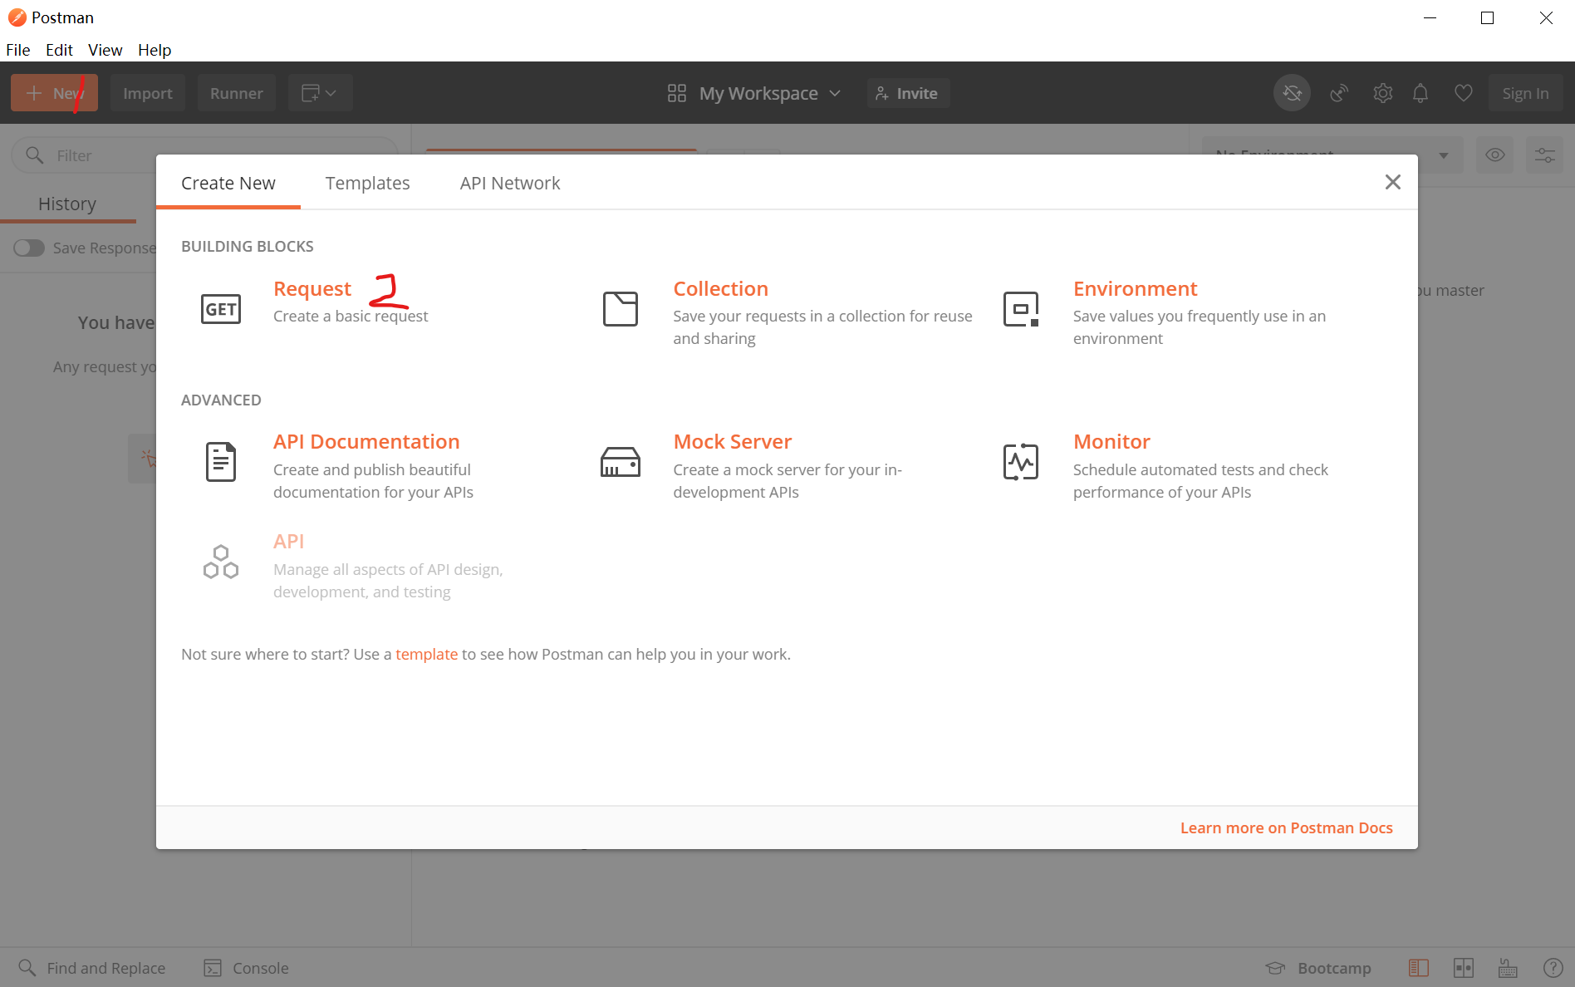
Task: Click the sync status icon
Action: 1292,93
